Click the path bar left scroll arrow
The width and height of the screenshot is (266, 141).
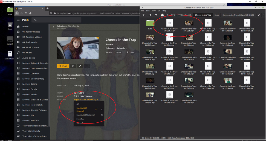pyautogui.click(x=167, y=15)
